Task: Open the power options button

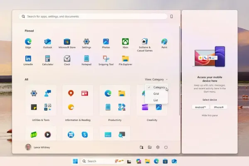Action: click(x=166, y=147)
